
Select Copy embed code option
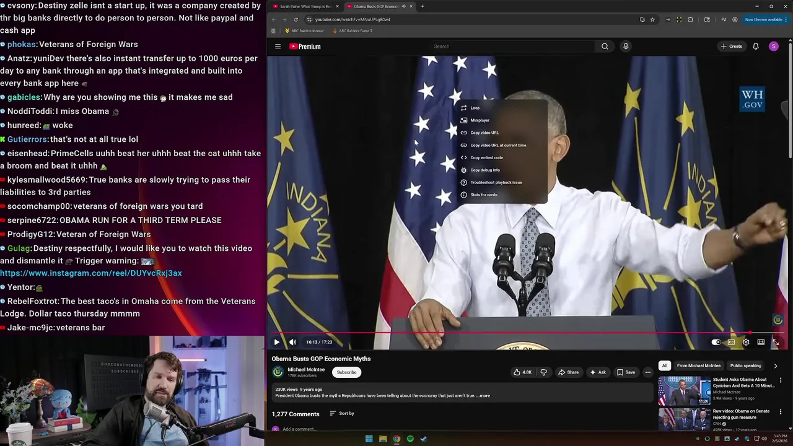click(503, 157)
